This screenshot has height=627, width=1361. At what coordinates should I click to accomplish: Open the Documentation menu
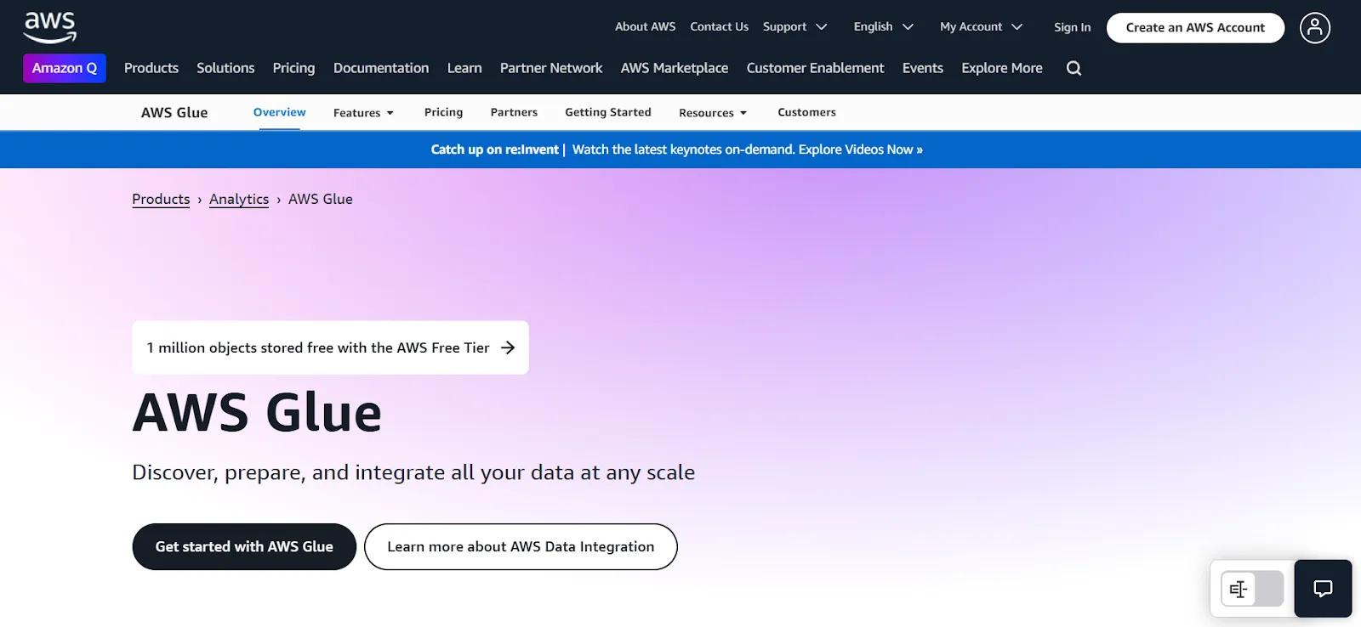point(381,68)
